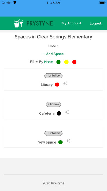The width and height of the screenshot is (107, 191).
Task: Filter spaces by the red dot
Action: pyautogui.click(x=74, y=62)
